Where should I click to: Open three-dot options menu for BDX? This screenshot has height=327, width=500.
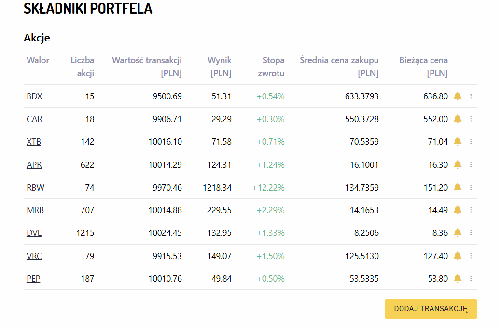pos(471,96)
